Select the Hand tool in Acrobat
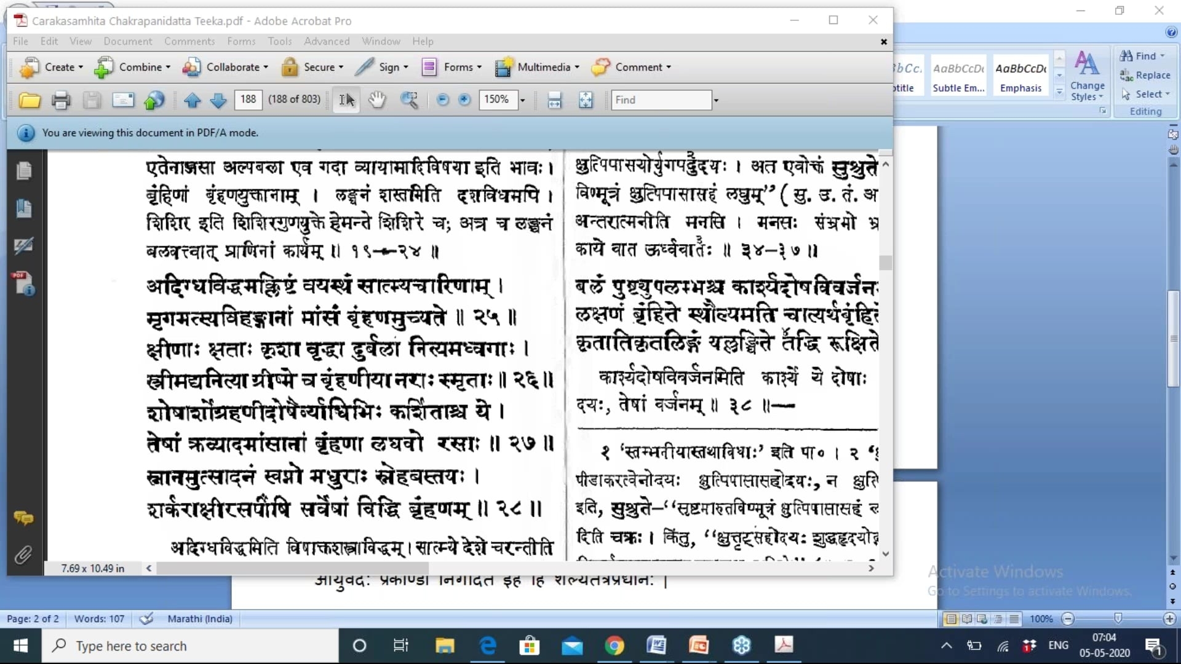1181x664 pixels. tap(376, 100)
